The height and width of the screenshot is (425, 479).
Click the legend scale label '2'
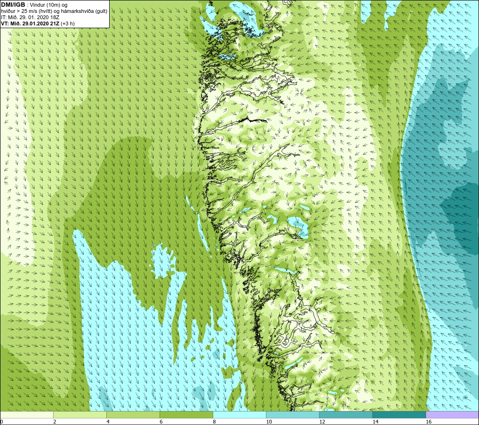click(55, 422)
